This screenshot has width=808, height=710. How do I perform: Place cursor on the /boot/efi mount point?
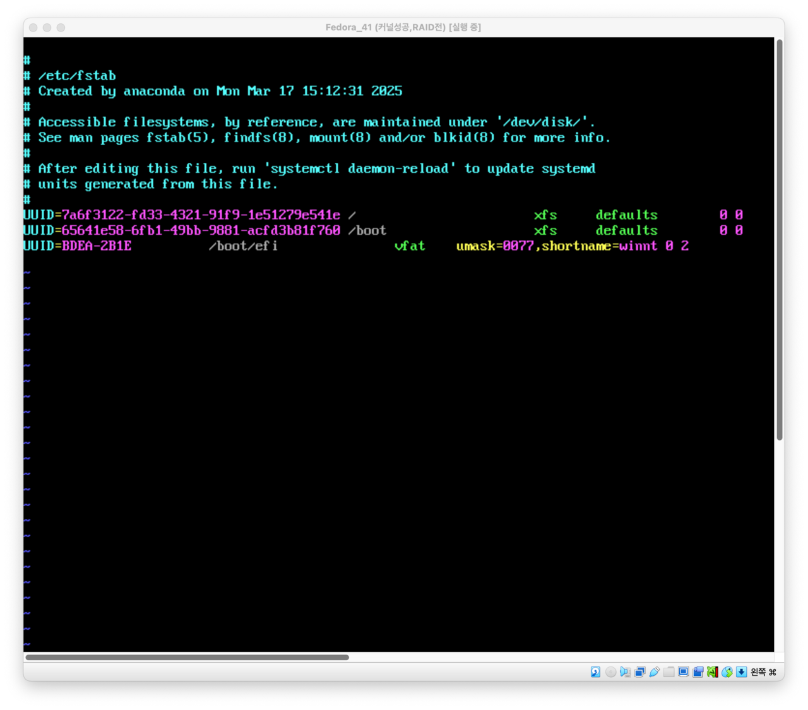click(x=243, y=246)
